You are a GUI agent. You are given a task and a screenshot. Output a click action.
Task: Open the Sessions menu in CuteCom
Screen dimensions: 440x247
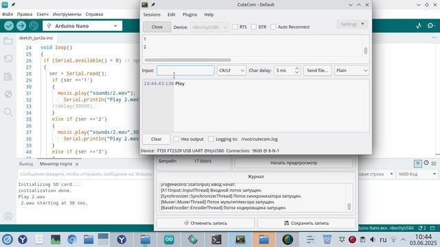point(152,14)
